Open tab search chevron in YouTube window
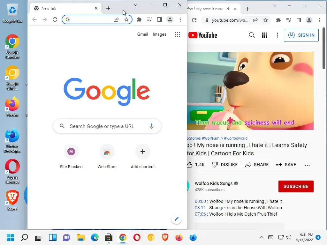This screenshot has width=327, height=245. pos(275,5)
